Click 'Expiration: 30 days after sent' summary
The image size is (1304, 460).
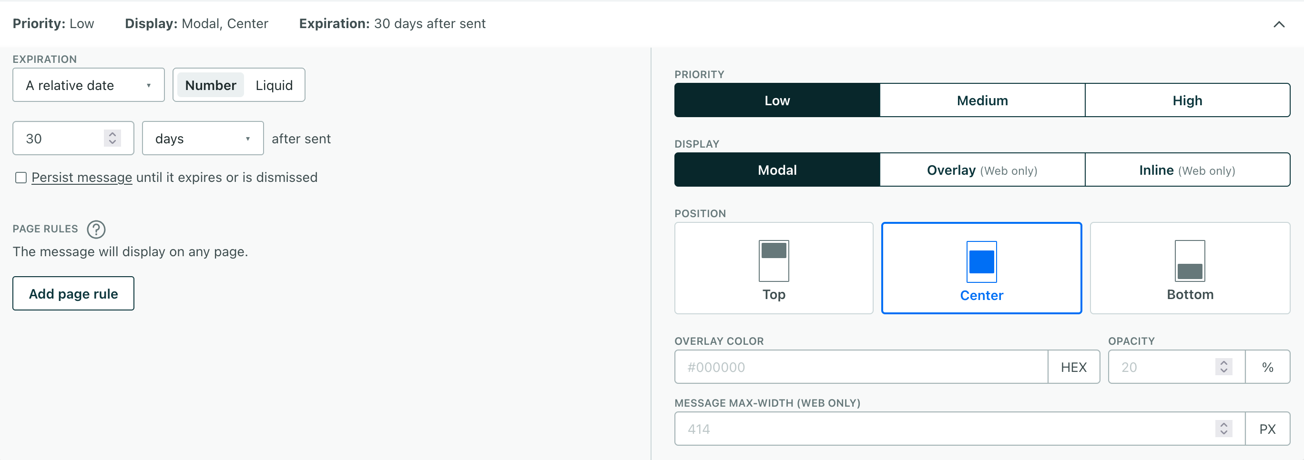click(x=392, y=23)
